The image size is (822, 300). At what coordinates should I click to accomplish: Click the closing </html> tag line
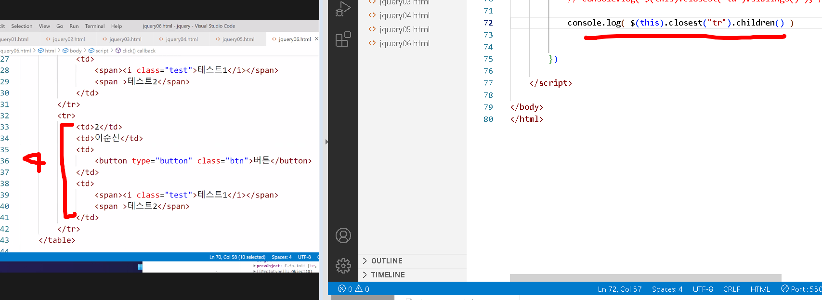(526, 119)
